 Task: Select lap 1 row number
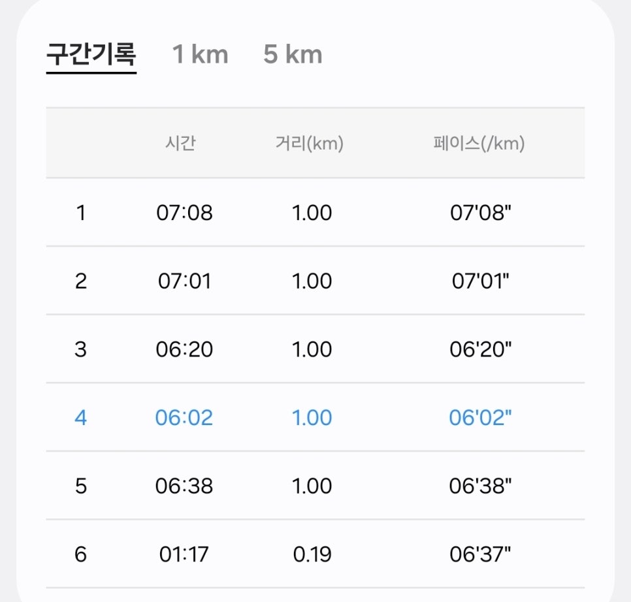pos(80,212)
